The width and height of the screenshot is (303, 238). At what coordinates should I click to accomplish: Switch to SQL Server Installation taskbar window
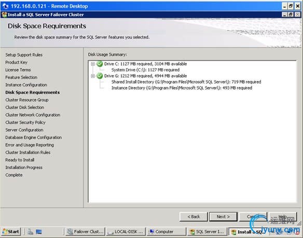(x=207, y=232)
